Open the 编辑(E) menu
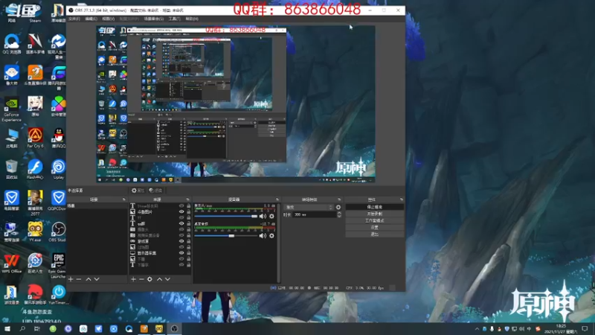 [x=91, y=19]
